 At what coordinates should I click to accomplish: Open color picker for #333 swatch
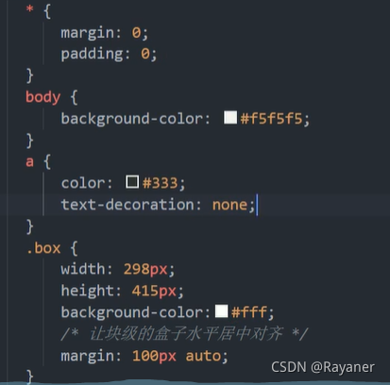pyautogui.click(x=132, y=182)
